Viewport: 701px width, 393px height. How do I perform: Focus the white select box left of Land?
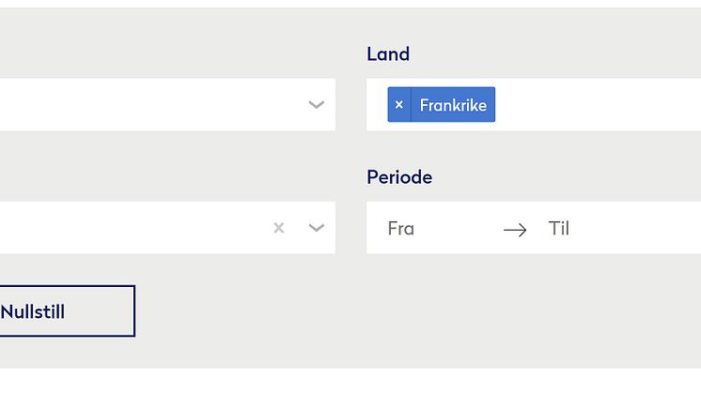(x=141, y=105)
